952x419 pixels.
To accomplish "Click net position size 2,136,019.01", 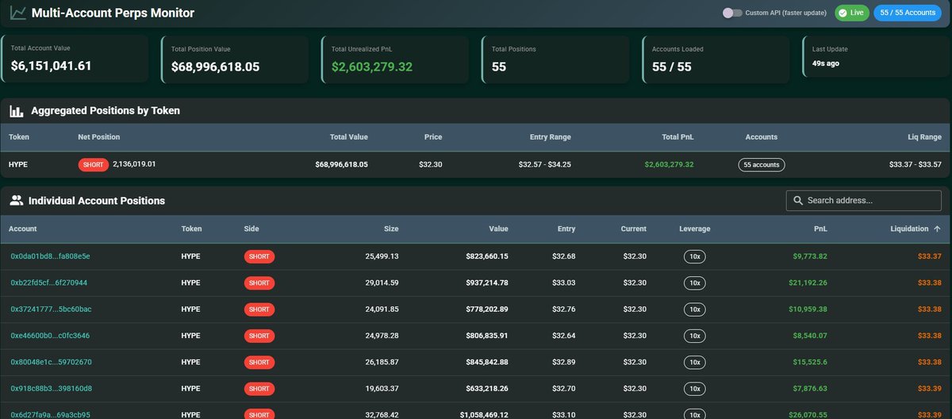I will 134,163.
